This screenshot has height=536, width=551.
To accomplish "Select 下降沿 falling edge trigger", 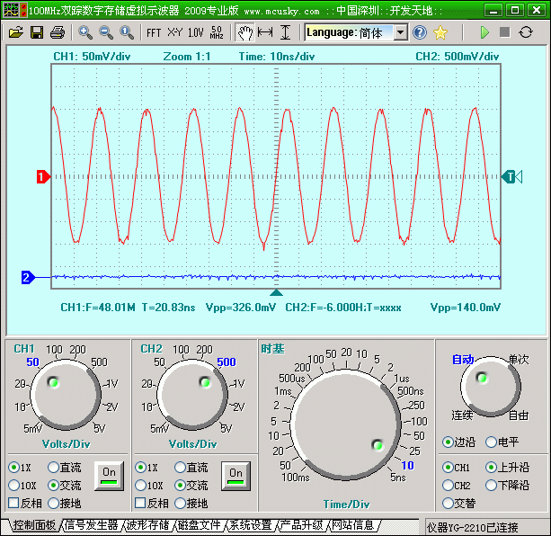I will tap(491, 486).
